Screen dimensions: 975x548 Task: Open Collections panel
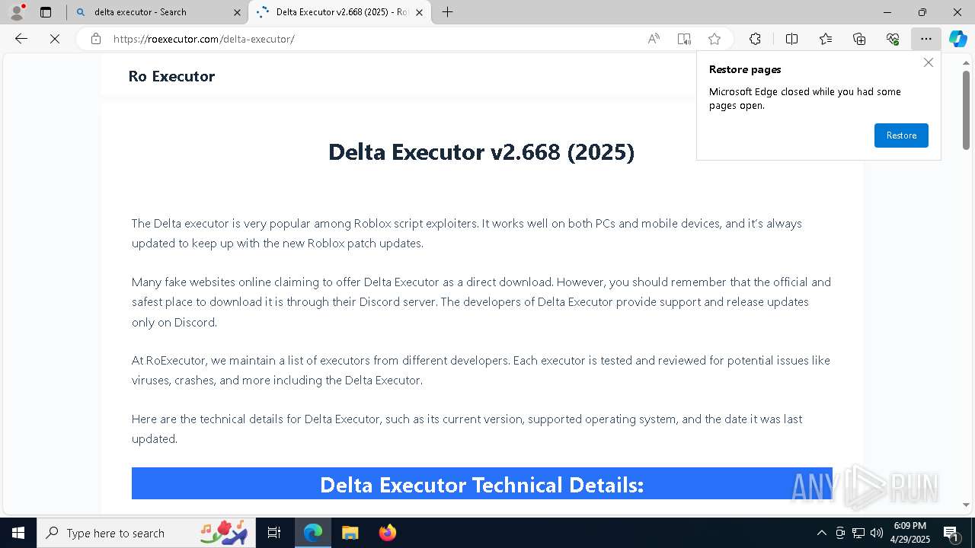pyautogui.click(x=859, y=39)
